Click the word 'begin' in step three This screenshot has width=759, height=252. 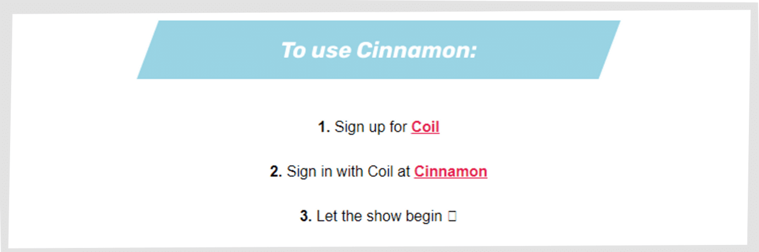(x=424, y=217)
